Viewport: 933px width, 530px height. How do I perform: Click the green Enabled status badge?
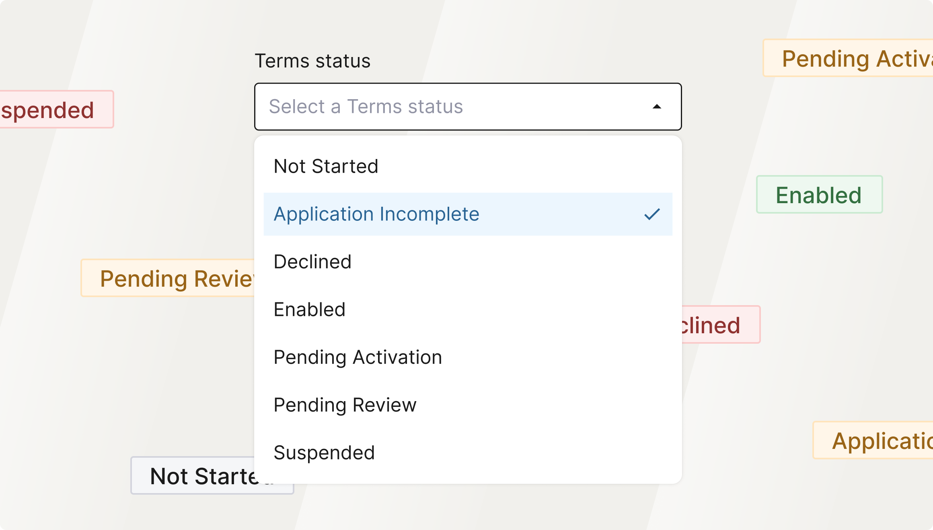819,194
